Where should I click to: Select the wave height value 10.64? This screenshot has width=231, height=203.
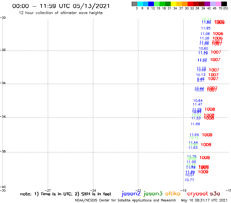tap(198, 101)
